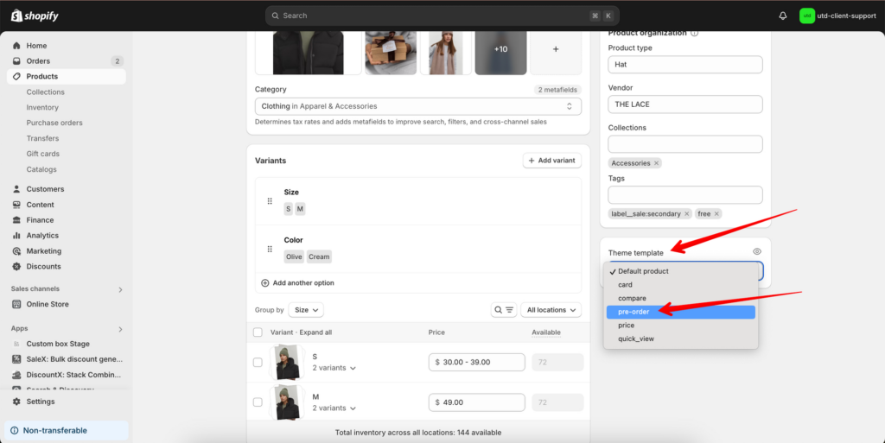
Task: Select the pre-order template option
Action: pos(681,312)
